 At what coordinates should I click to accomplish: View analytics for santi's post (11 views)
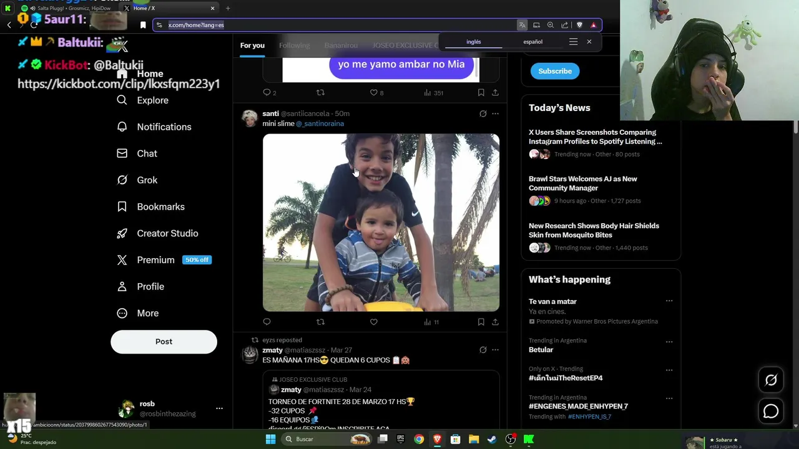click(x=431, y=322)
